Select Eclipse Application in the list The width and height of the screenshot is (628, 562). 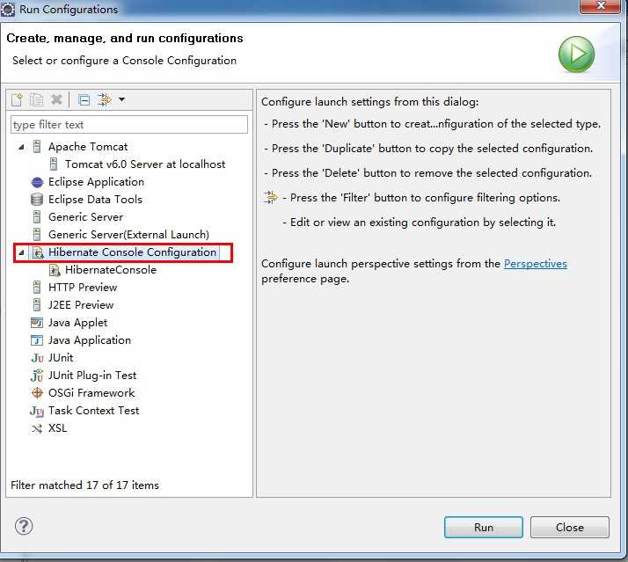point(96,182)
